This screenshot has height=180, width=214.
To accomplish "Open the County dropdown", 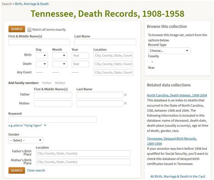I will (152, 62).
